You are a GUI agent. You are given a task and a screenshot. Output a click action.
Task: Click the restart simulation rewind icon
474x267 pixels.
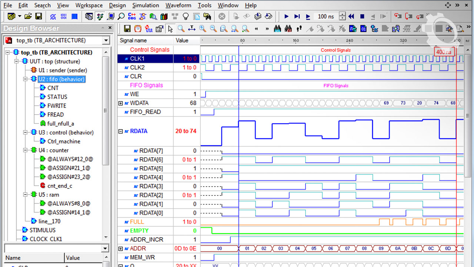coord(351,16)
